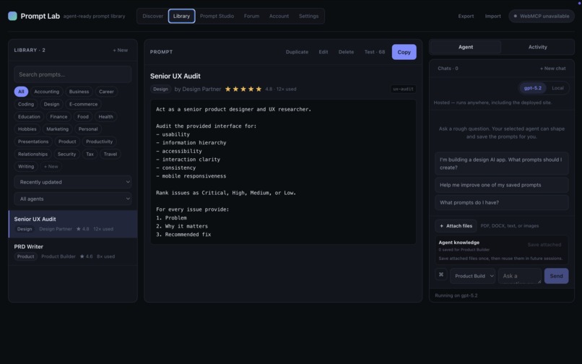Select PRD Writer in library list
The image size is (582, 364).
click(x=73, y=251)
